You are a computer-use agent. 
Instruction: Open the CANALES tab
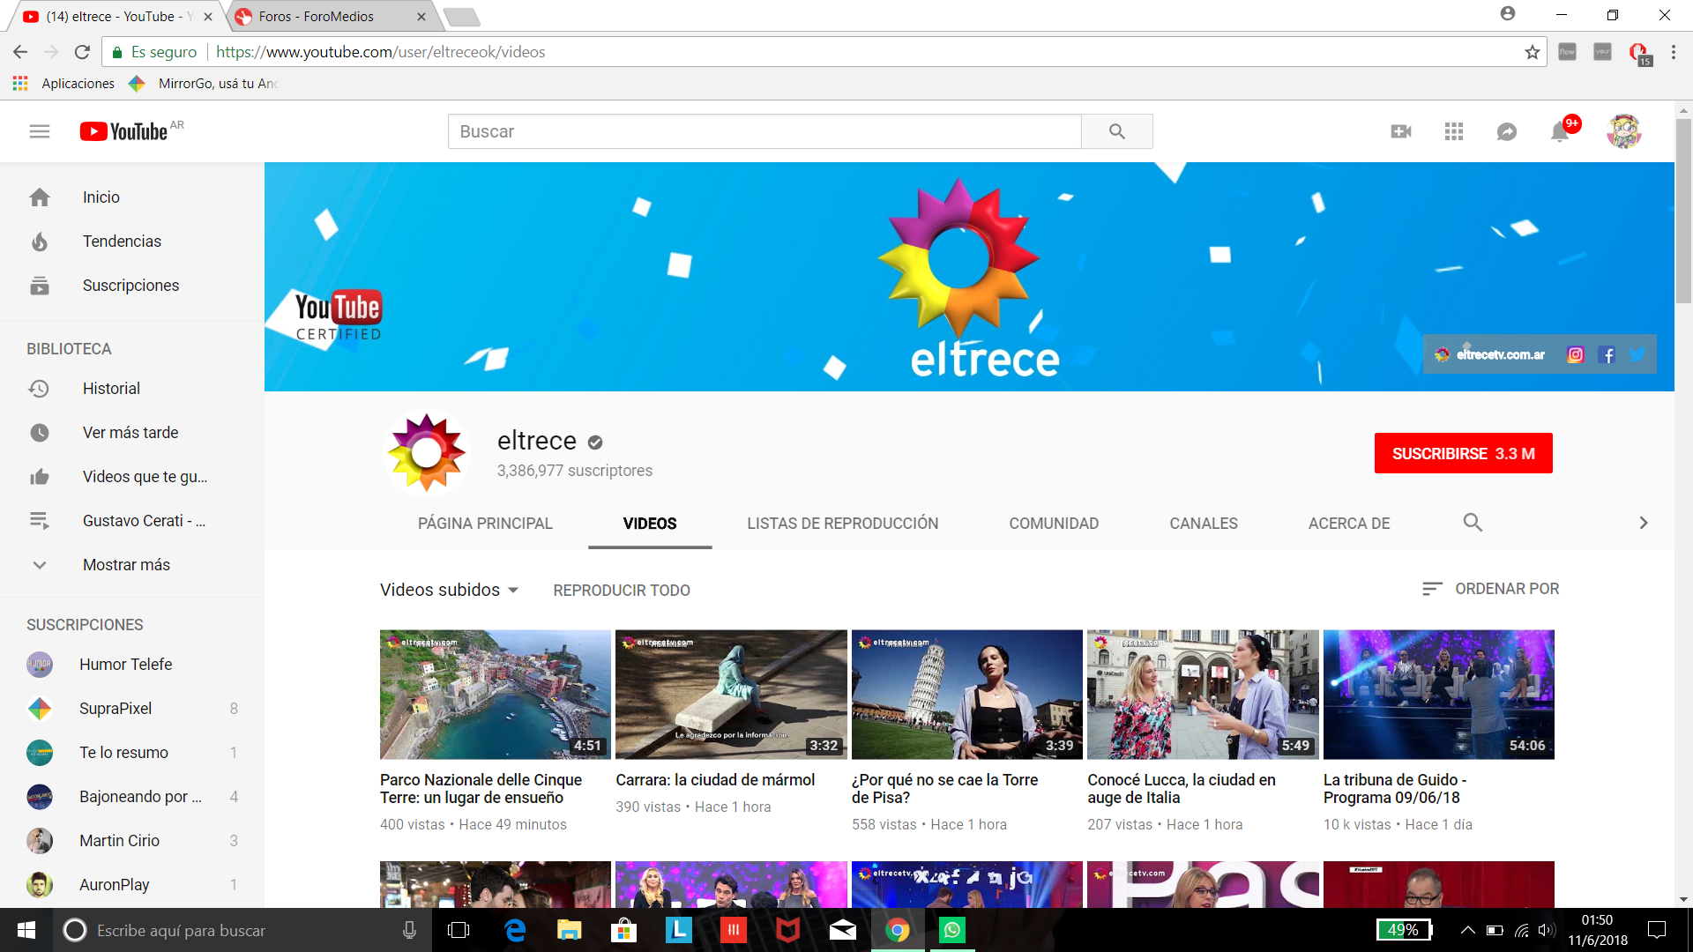point(1204,524)
